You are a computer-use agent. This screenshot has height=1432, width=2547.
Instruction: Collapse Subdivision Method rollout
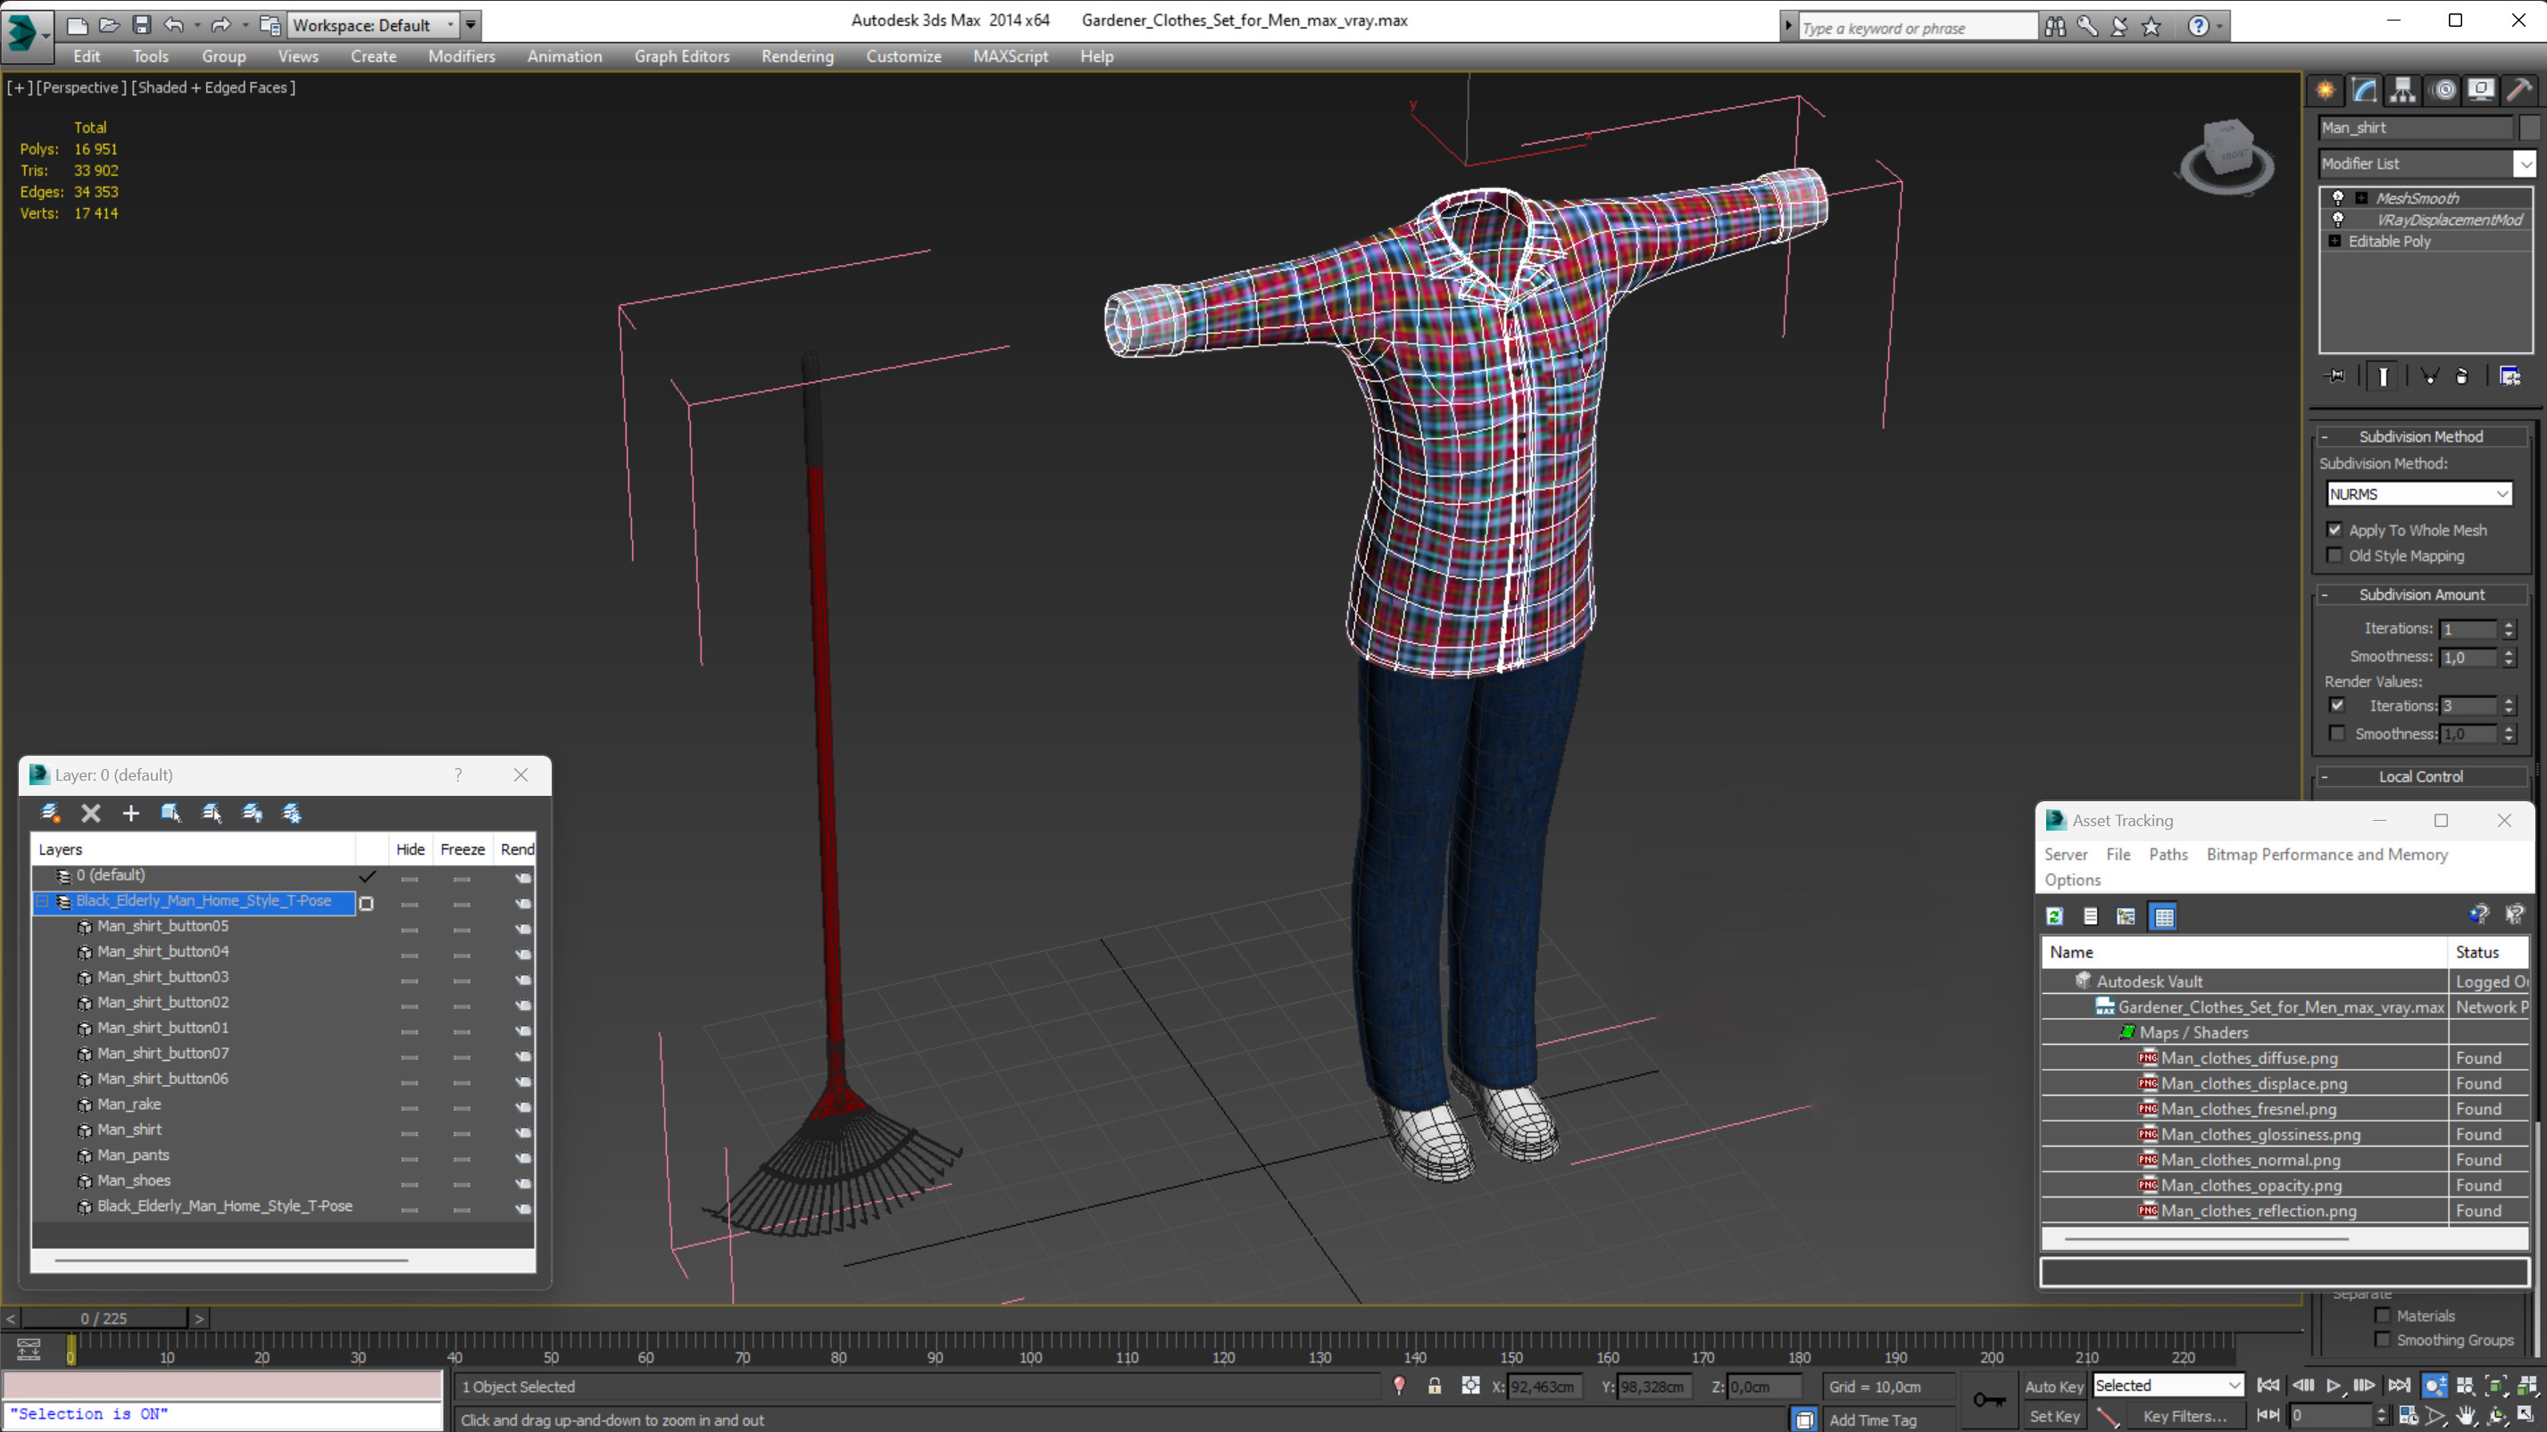2325,437
